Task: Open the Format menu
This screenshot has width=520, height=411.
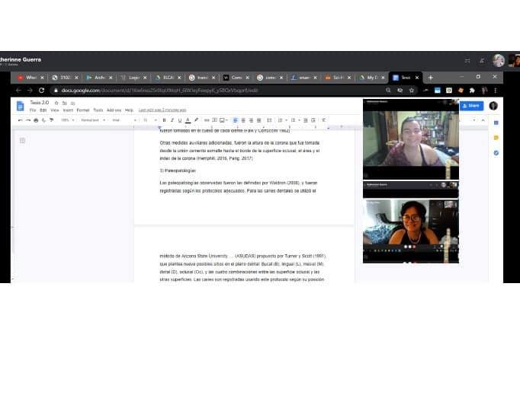Action: click(x=82, y=110)
